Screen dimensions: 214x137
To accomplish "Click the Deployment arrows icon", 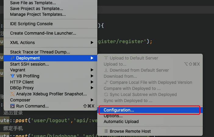I will (12, 58).
